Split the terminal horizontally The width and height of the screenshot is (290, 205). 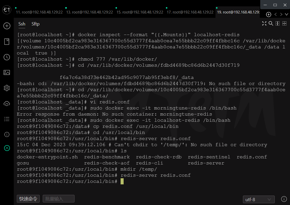[284, 23]
